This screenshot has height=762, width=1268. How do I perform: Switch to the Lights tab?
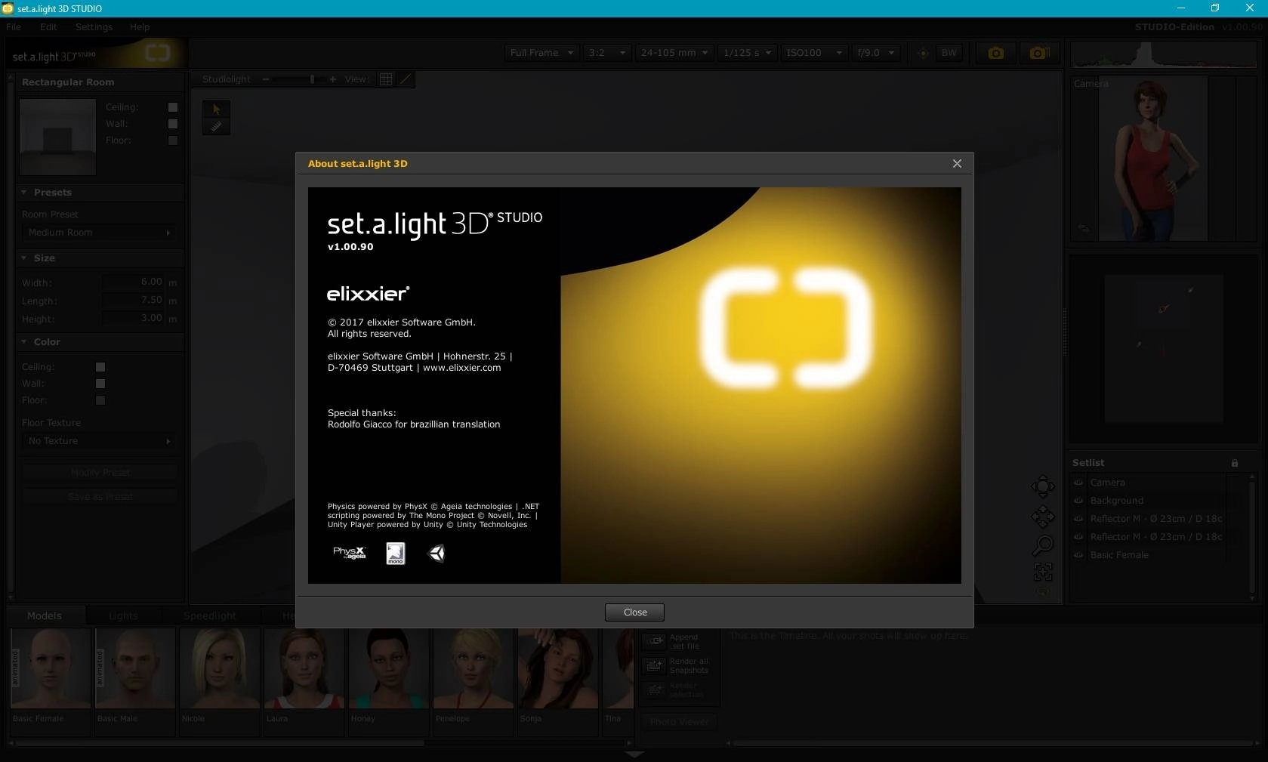pyautogui.click(x=123, y=615)
